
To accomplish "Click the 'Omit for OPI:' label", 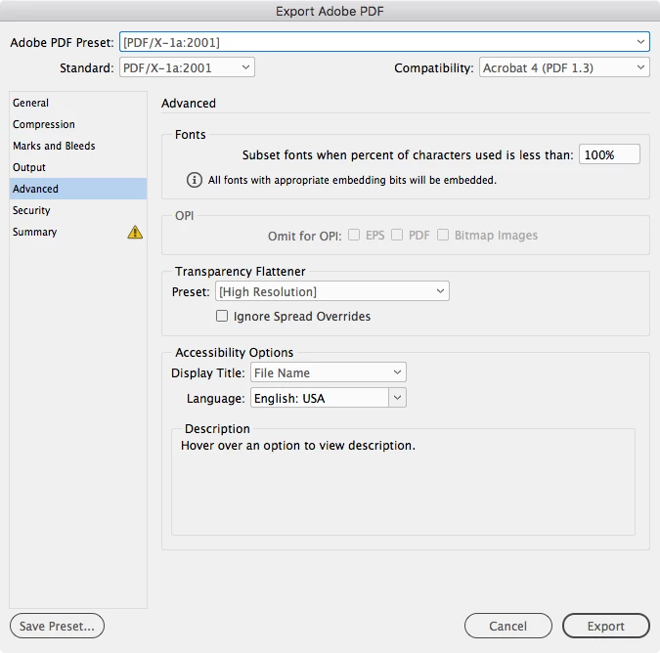I will pos(305,236).
